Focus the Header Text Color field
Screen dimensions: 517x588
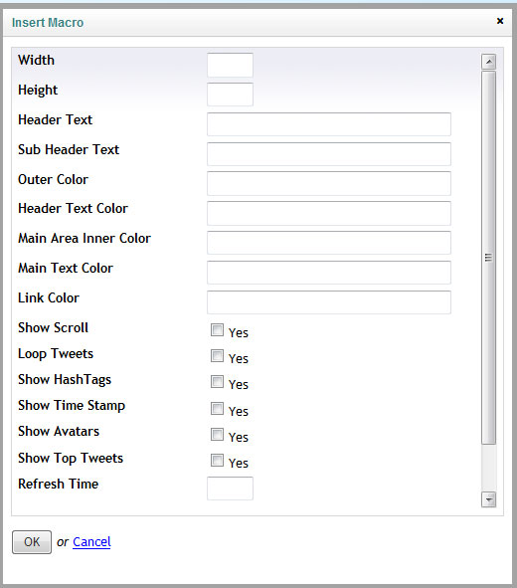(x=329, y=213)
